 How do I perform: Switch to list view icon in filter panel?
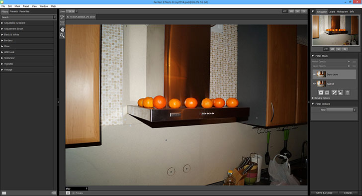point(4,193)
